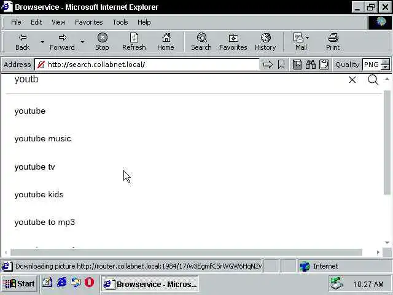Click the Go arrow next to address bar
The width and height of the screenshot is (393, 295).
268,65
